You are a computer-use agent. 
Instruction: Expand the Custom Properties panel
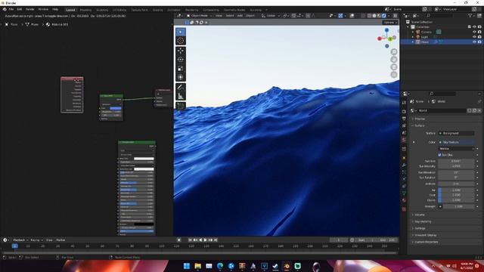click(x=427, y=242)
